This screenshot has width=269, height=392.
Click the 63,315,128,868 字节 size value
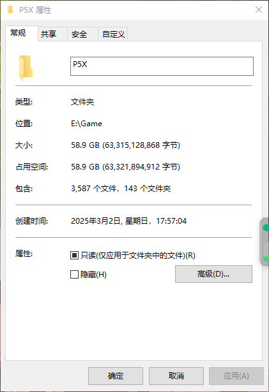coord(141,145)
